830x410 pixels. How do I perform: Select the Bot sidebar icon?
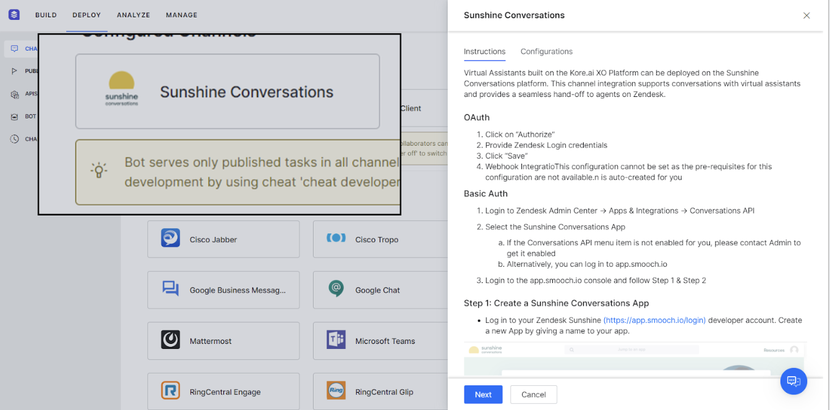tap(14, 116)
